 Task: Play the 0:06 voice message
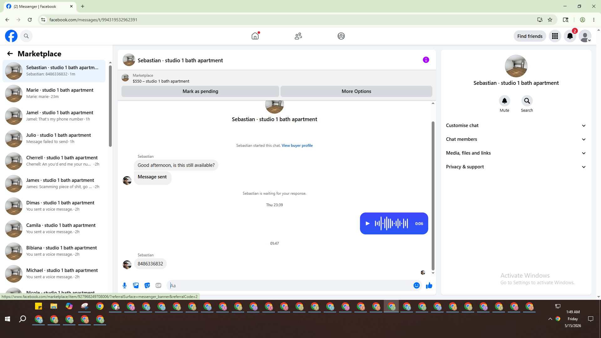[368, 223]
